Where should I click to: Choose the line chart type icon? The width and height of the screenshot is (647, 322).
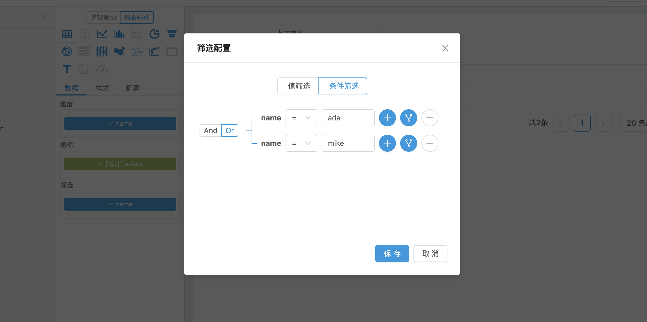[x=102, y=34]
